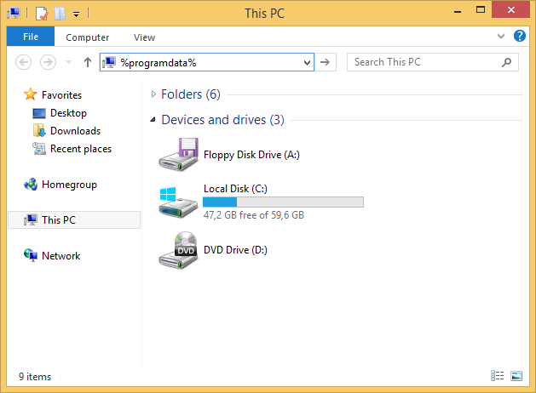Switch to Details view in status bar
Viewport: 536px width, 393px height.
point(498,376)
